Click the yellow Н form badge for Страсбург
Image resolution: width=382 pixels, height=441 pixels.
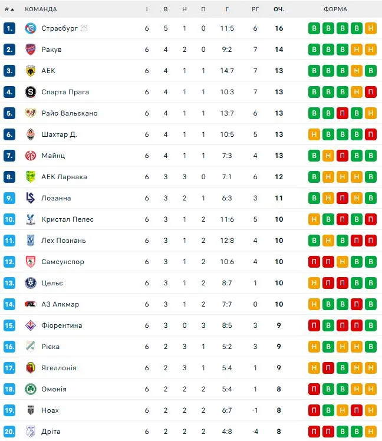371,28
